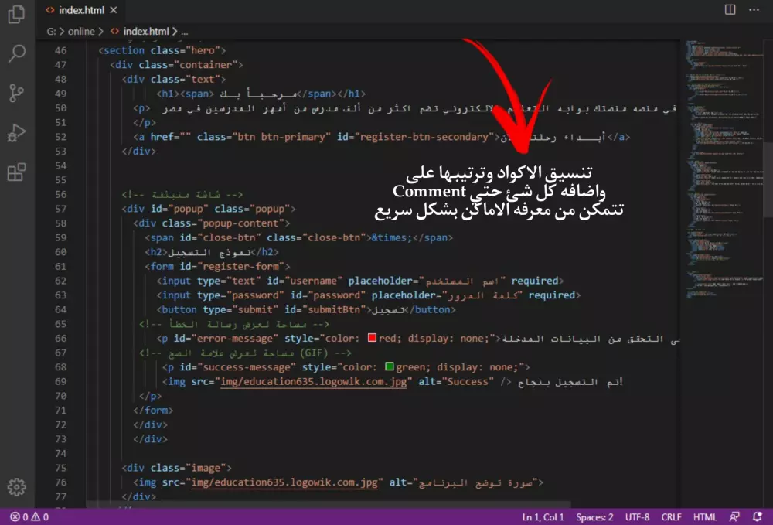Viewport: 773px width, 525px height.
Task: Open the Run and Debug icon
Action: (x=17, y=131)
